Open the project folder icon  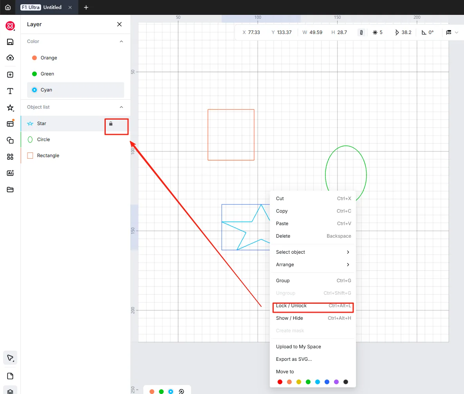(10, 190)
